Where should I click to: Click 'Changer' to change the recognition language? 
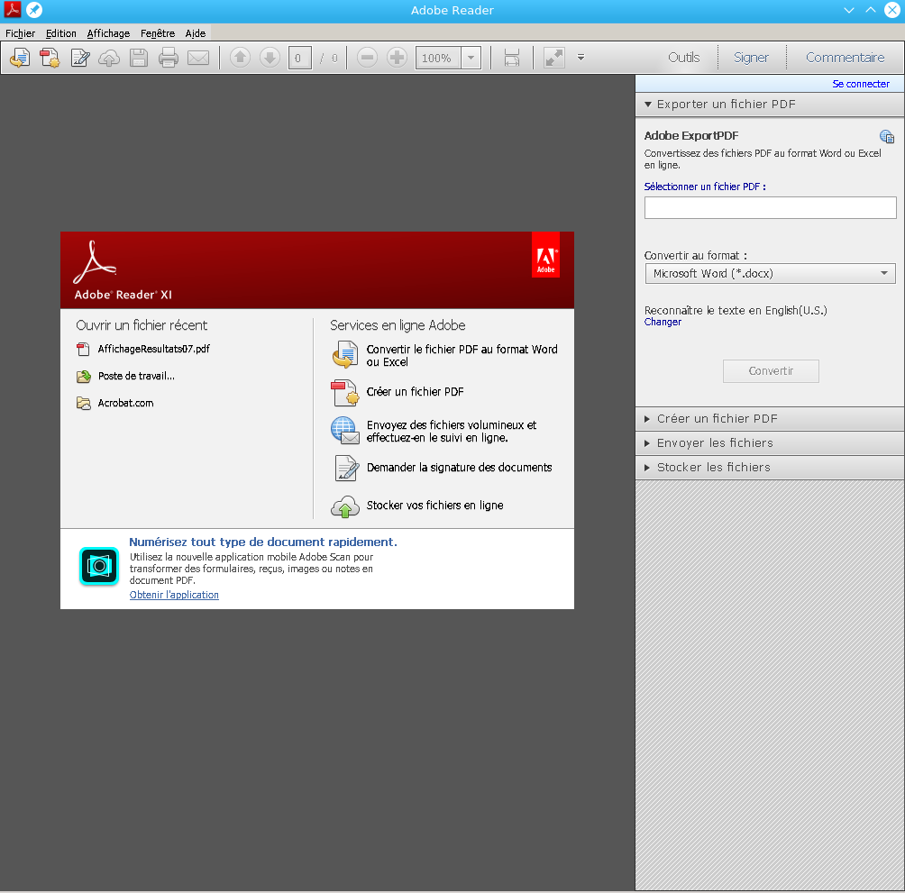[663, 322]
